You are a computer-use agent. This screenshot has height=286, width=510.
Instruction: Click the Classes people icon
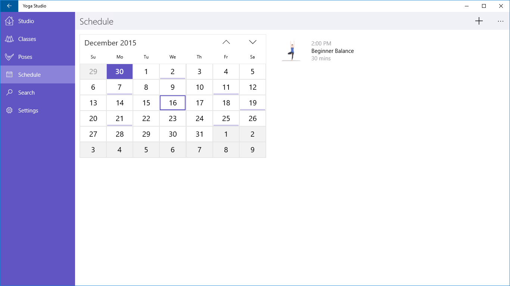click(9, 39)
